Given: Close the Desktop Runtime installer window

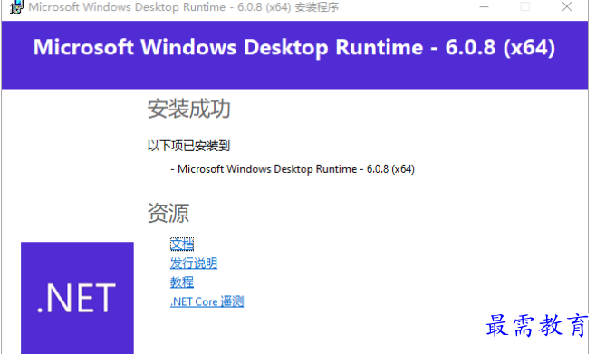Looking at the screenshot, I should point(567,7).
